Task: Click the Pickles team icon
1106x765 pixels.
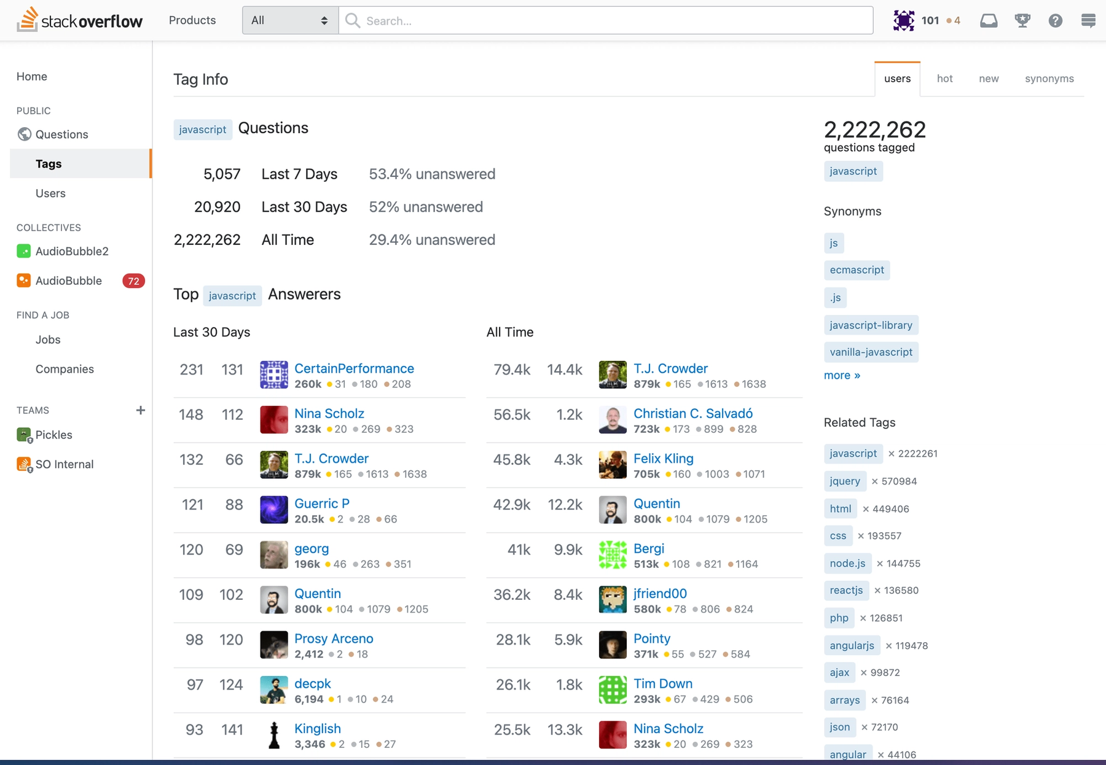Action: coord(24,435)
